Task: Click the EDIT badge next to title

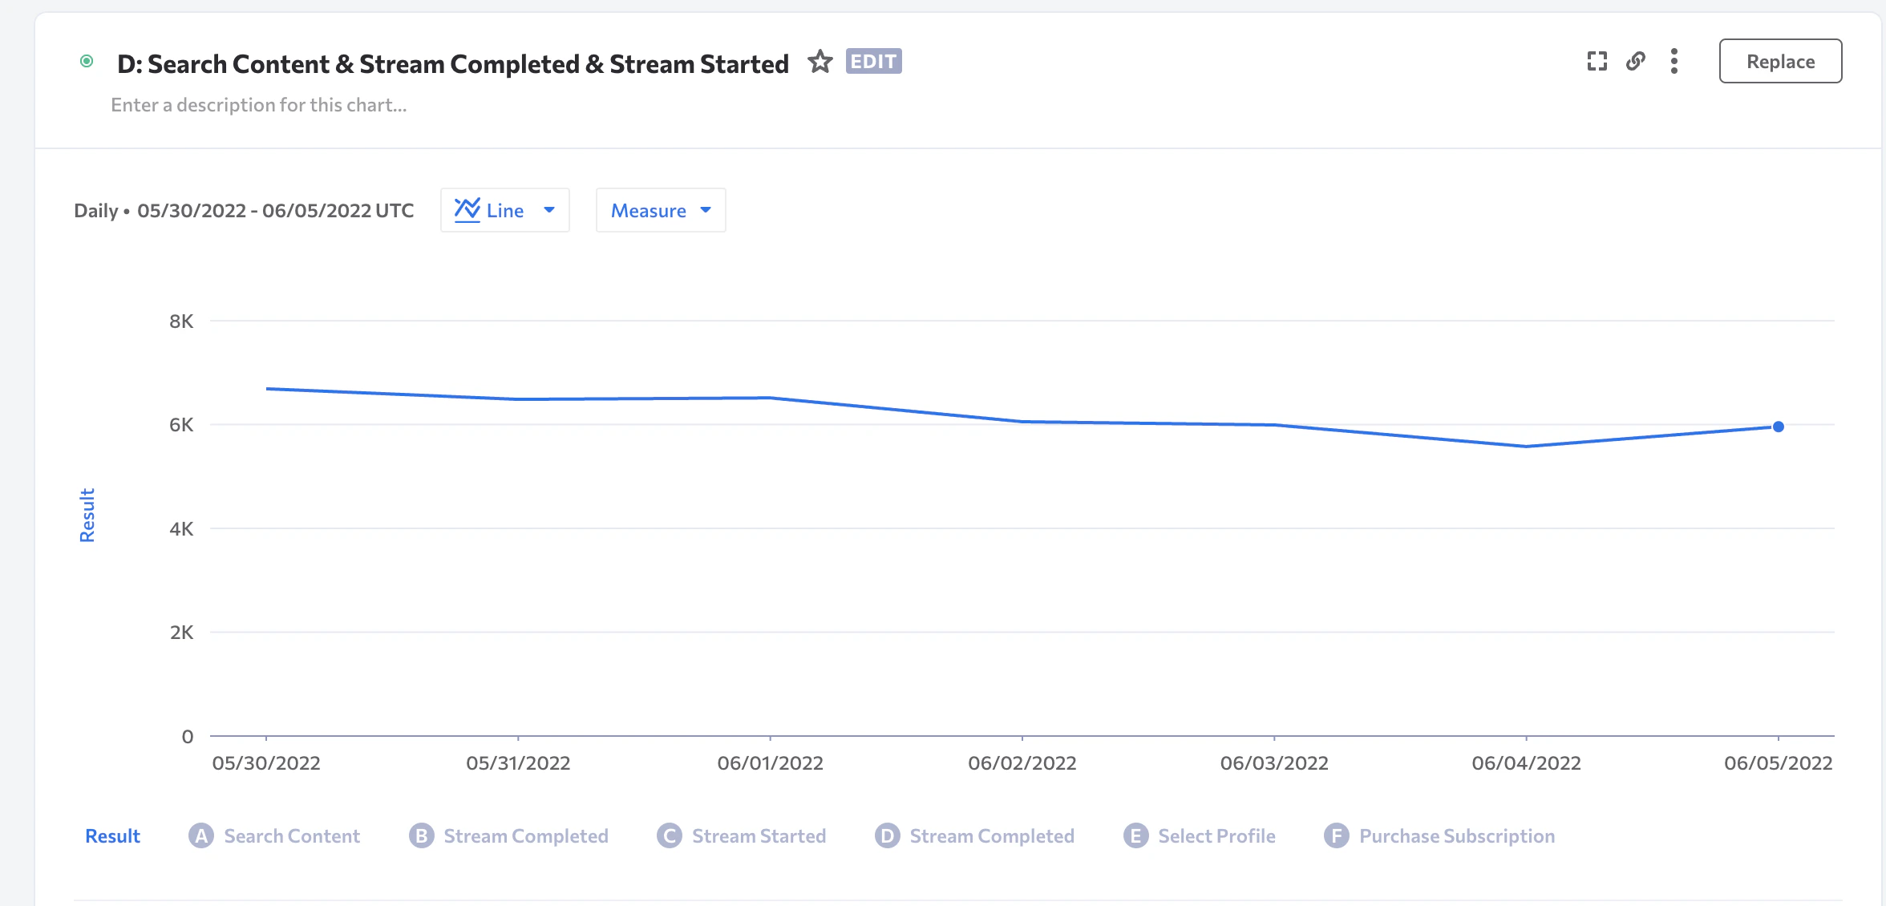Action: click(873, 62)
